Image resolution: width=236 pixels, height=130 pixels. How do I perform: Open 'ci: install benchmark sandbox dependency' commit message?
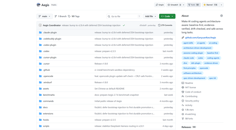click(x=114, y=70)
